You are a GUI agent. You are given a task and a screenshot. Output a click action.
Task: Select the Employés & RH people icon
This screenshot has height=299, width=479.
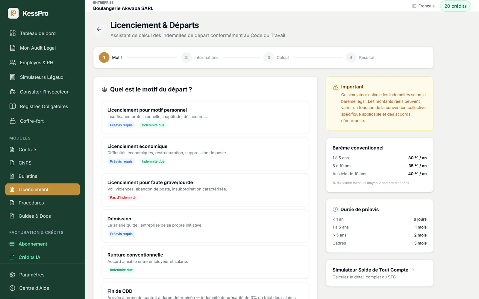(13, 62)
